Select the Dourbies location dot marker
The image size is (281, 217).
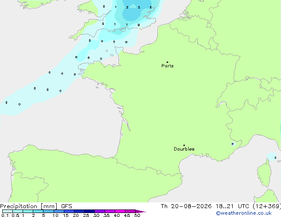184,145
